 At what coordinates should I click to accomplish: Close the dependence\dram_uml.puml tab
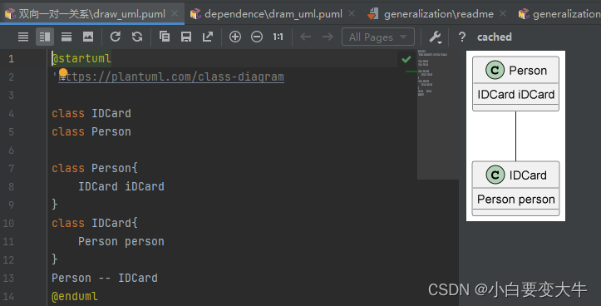point(352,14)
